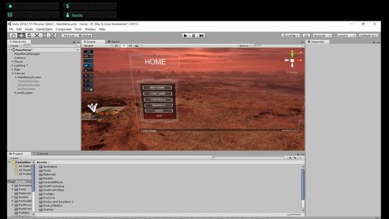Click the Project panel search field
The image size is (389, 219).
coord(249,158)
